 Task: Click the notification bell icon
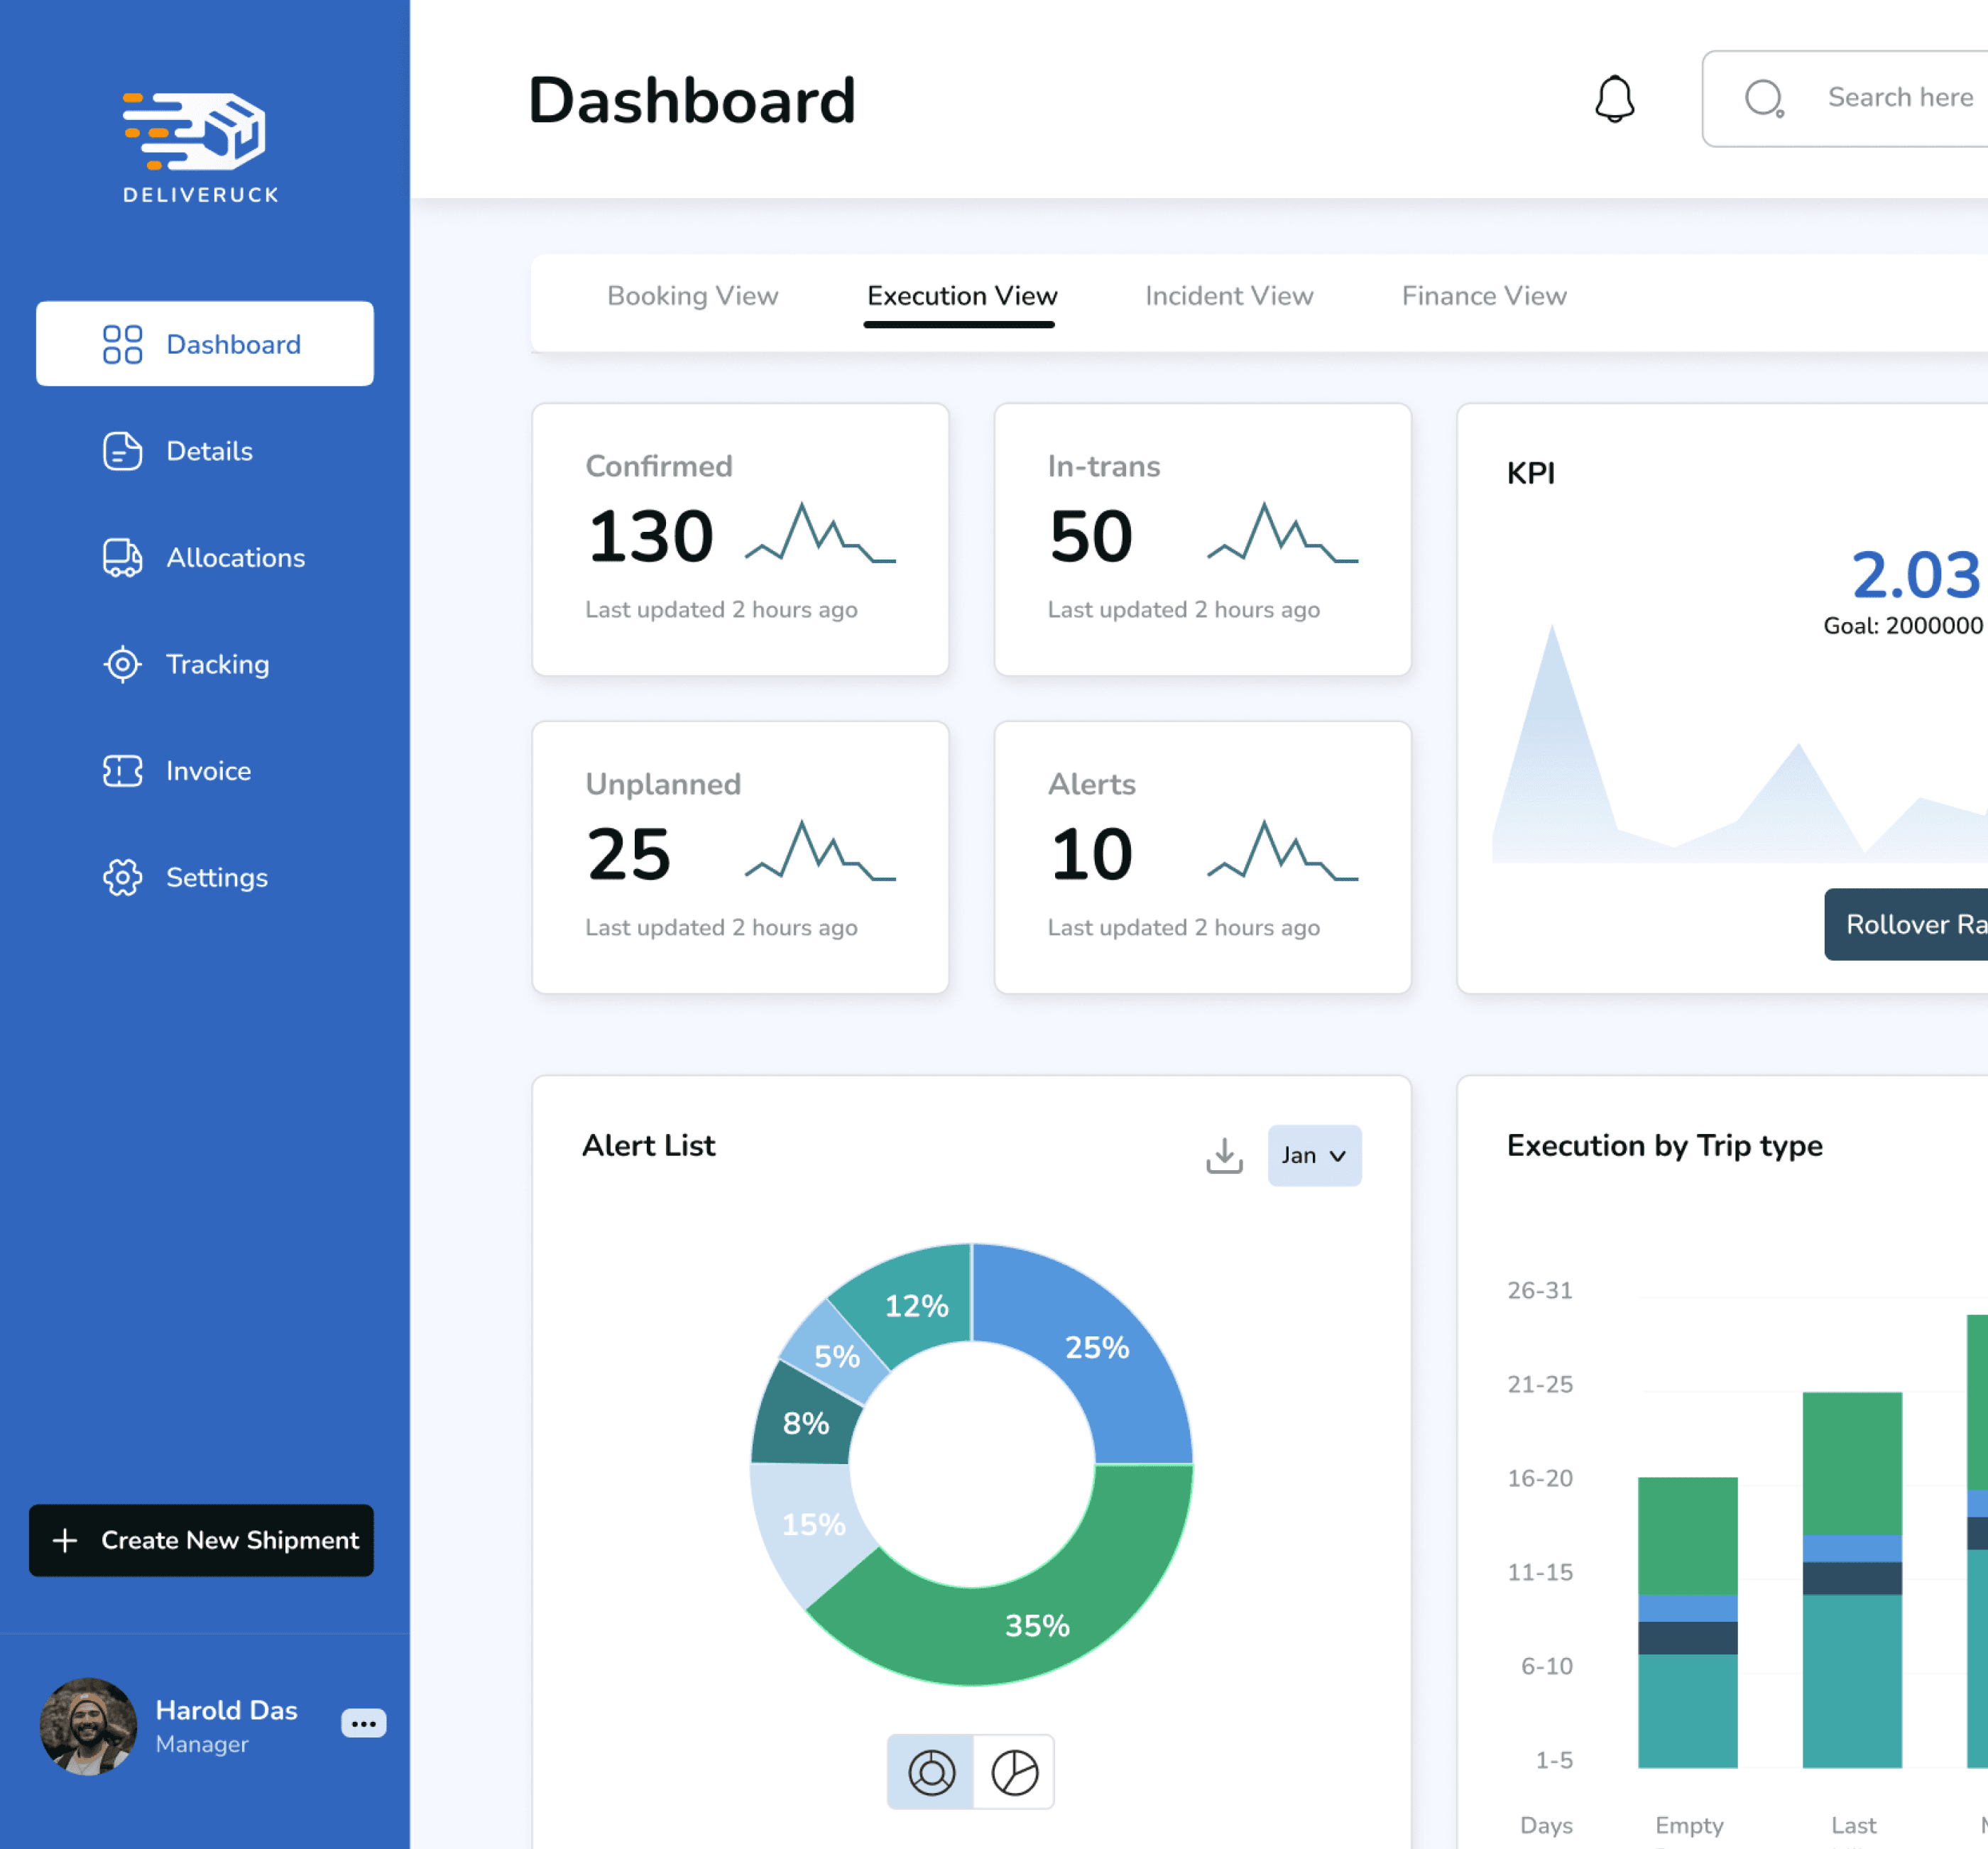(1614, 99)
